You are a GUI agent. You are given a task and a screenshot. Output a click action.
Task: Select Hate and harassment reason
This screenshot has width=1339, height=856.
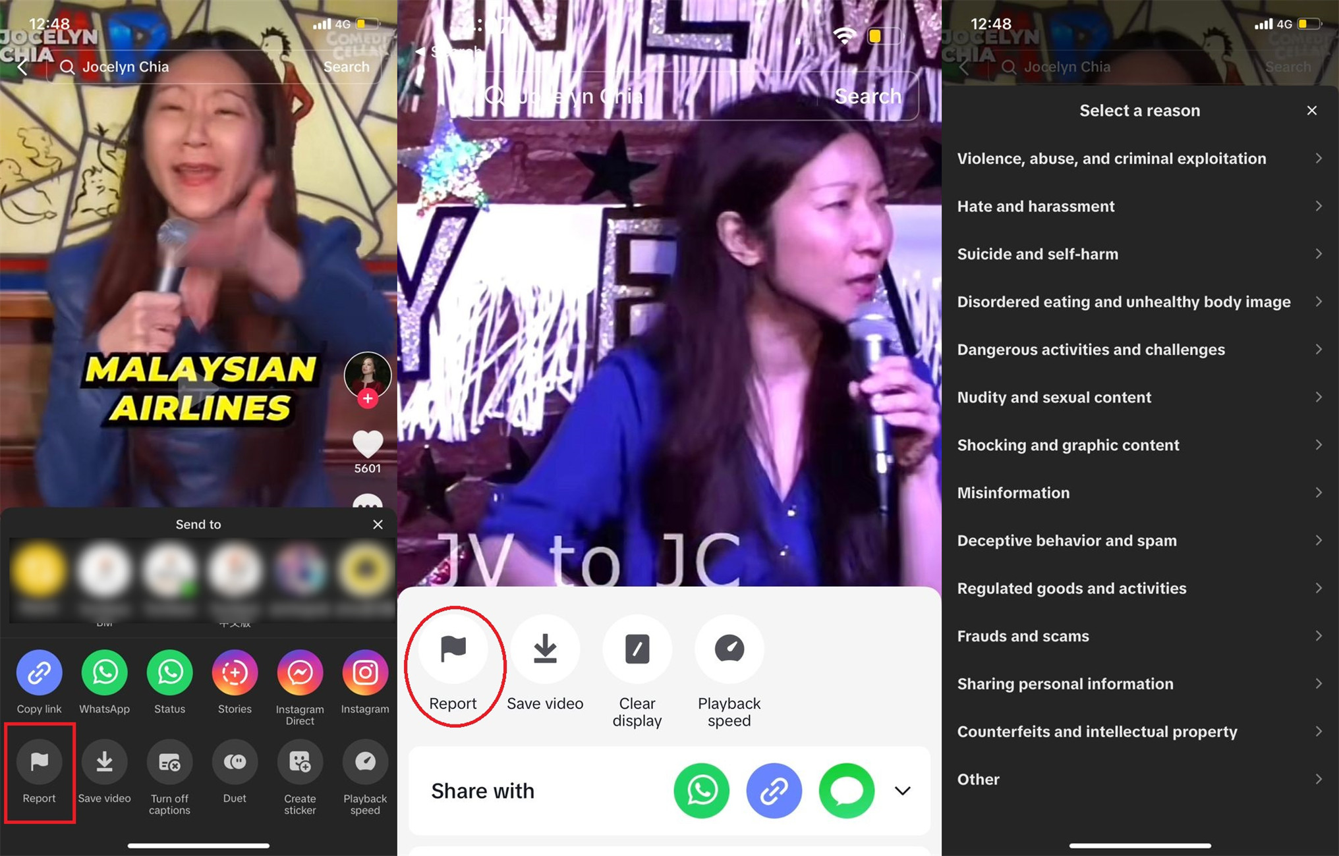point(1140,206)
